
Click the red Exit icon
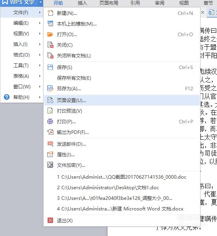50,220
